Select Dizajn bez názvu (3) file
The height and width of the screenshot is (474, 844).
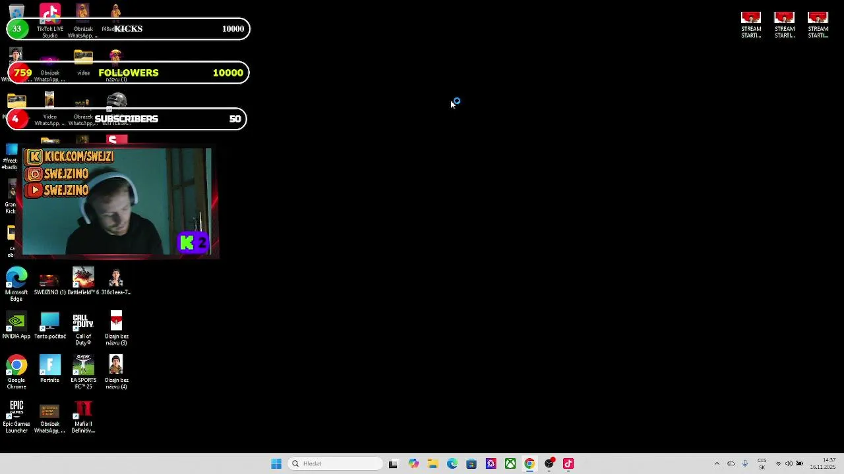coord(116,329)
